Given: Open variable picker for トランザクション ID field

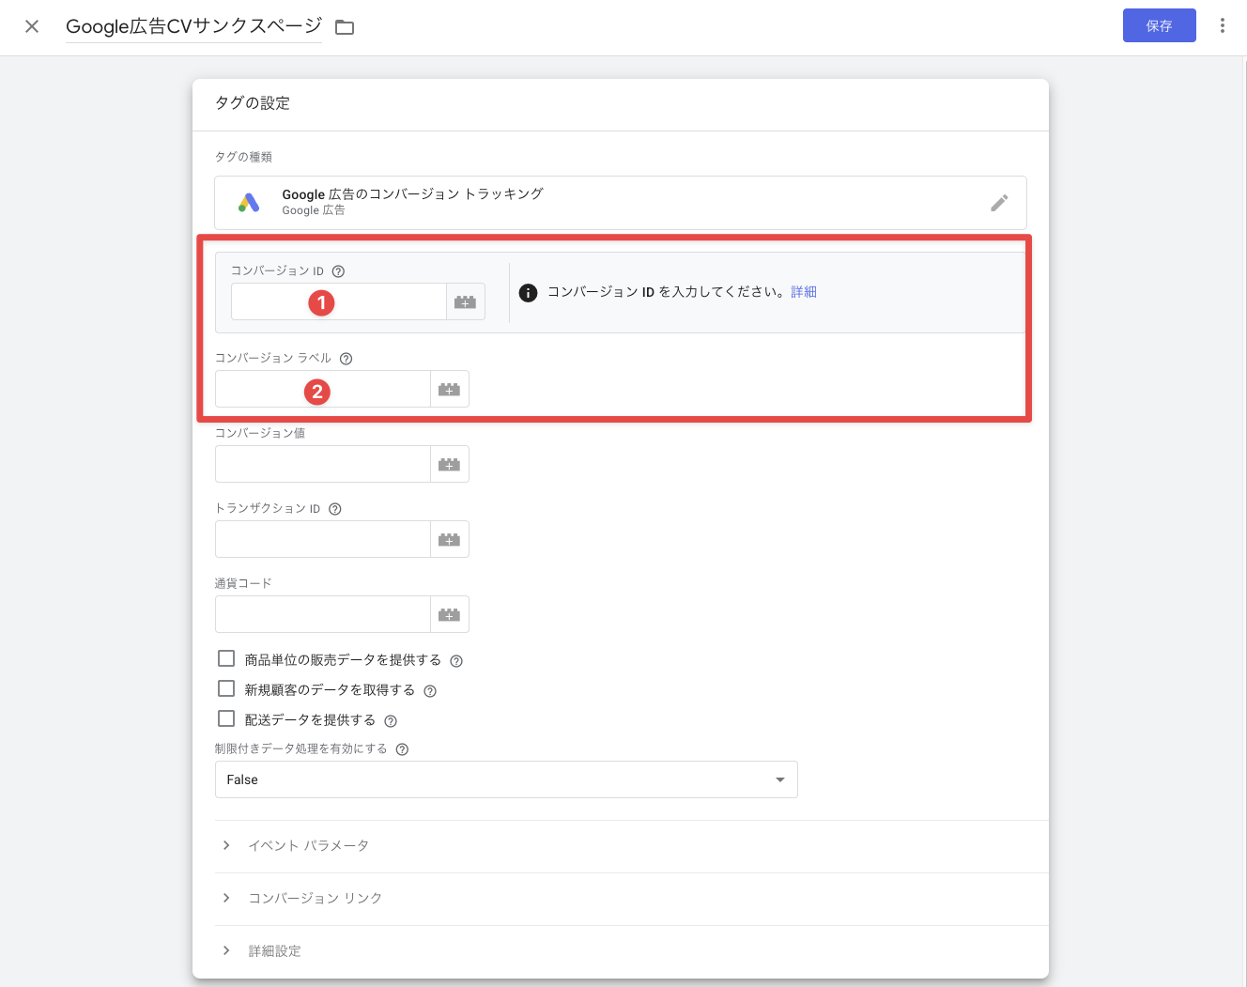Looking at the screenshot, I should (x=449, y=539).
